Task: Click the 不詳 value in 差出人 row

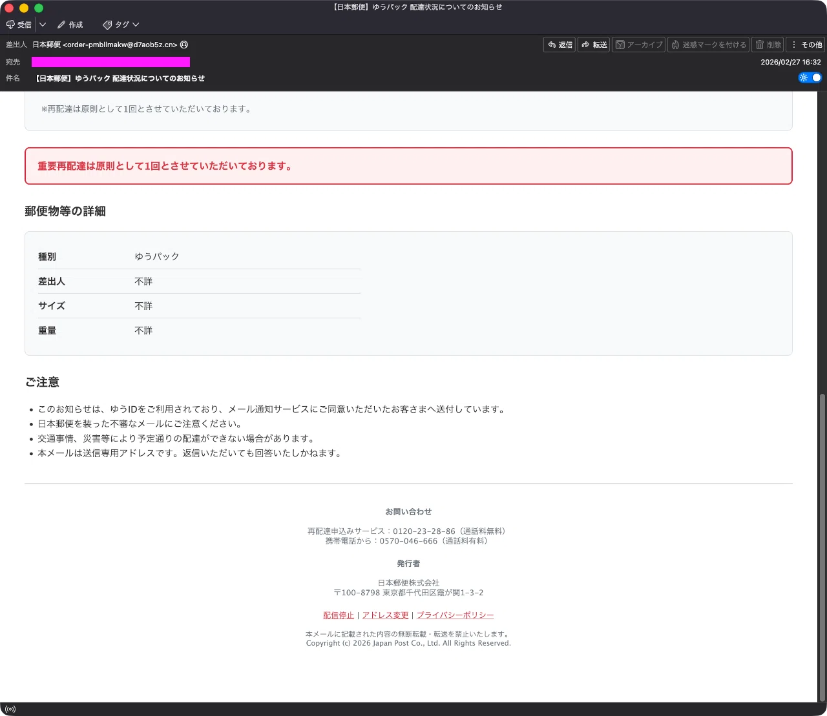Action: tap(143, 281)
